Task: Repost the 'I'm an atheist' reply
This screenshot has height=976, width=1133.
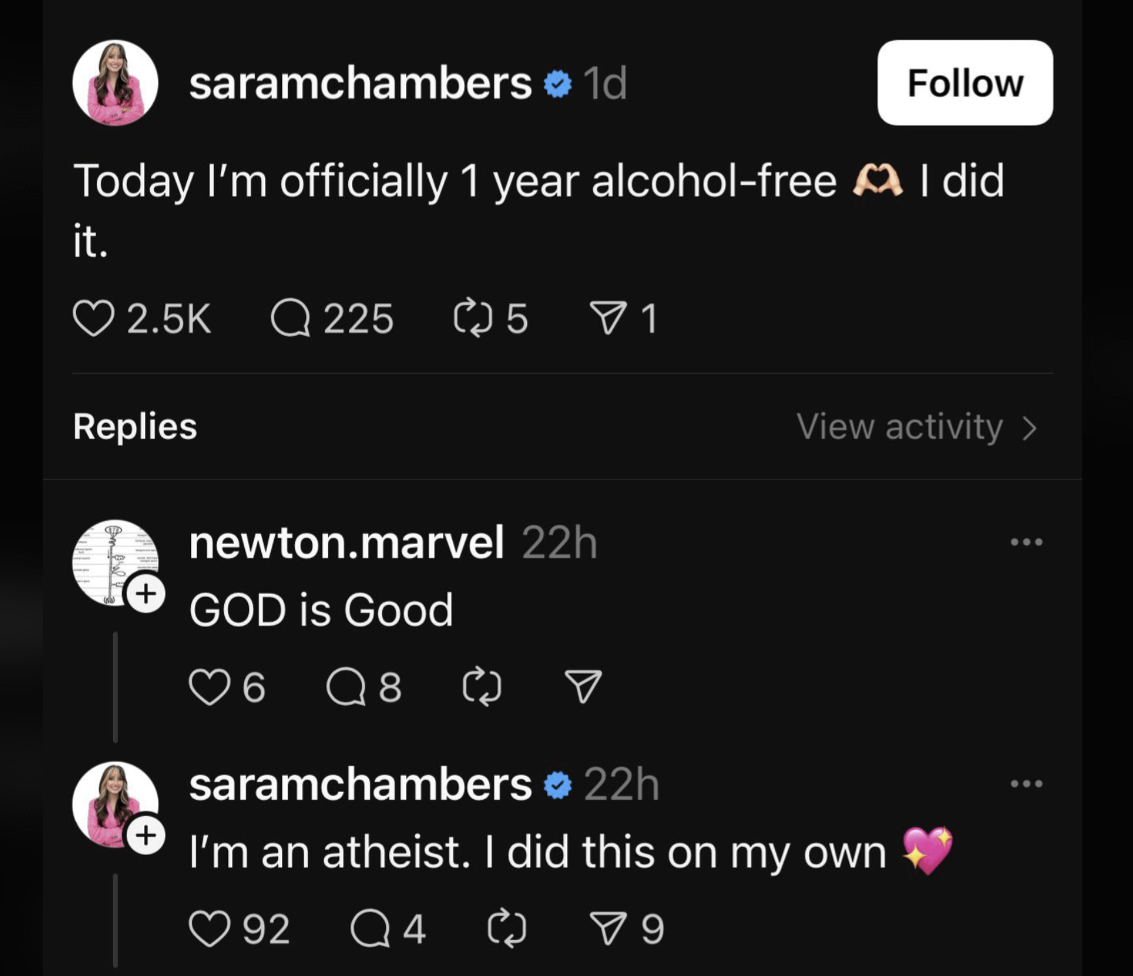Action: click(x=506, y=929)
